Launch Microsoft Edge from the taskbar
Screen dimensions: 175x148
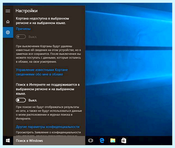click(x=102, y=140)
